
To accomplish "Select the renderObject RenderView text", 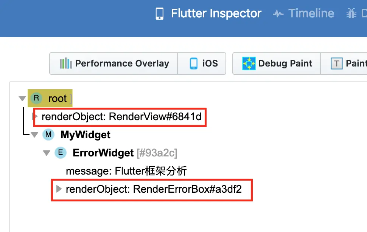I will pyautogui.click(x=121, y=117).
